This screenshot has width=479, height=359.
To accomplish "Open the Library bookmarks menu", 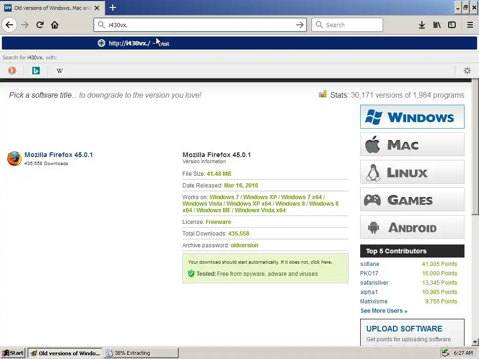I will click(x=437, y=25).
